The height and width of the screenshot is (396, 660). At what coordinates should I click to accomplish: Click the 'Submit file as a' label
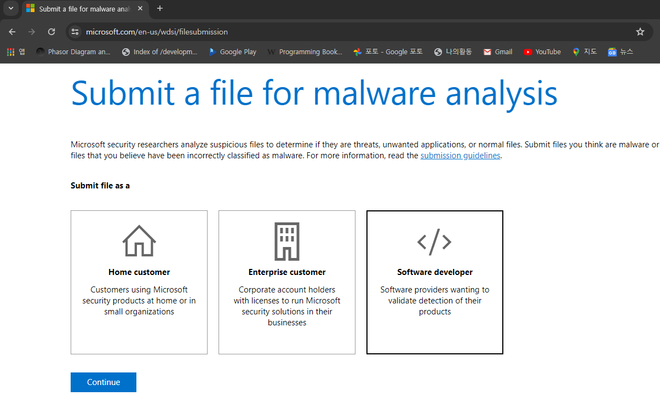(x=100, y=186)
